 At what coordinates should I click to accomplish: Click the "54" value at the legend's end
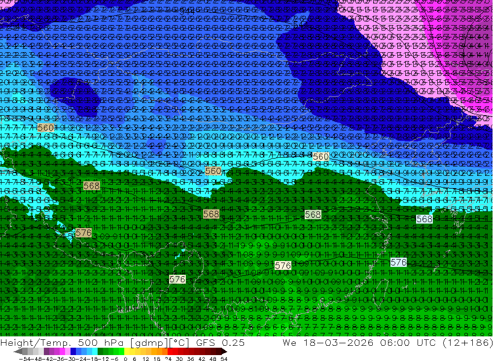point(223,359)
